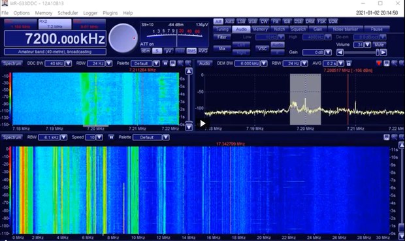The image size is (405, 241).
Task: Open the DEM BW 6.000 kHz dropdown
Action: point(264,63)
